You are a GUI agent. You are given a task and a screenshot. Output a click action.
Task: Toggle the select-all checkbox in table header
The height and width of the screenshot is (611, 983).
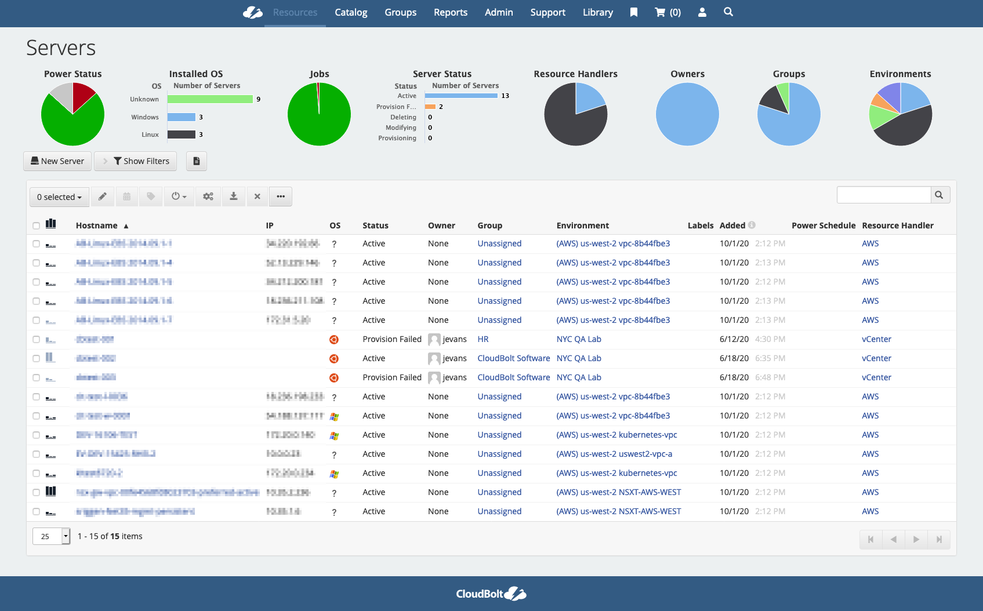coord(36,226)
